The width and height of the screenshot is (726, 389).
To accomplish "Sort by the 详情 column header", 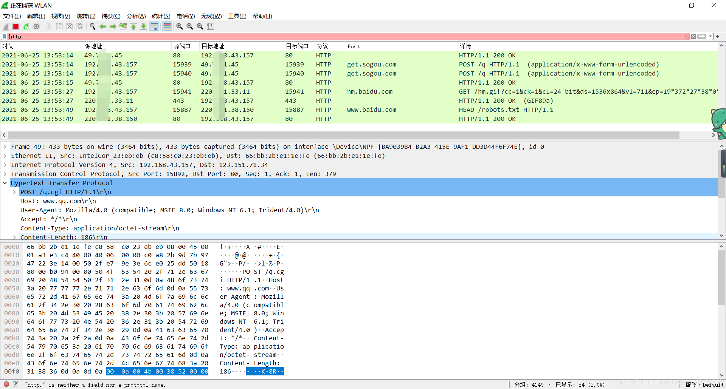I will (588, 46).
